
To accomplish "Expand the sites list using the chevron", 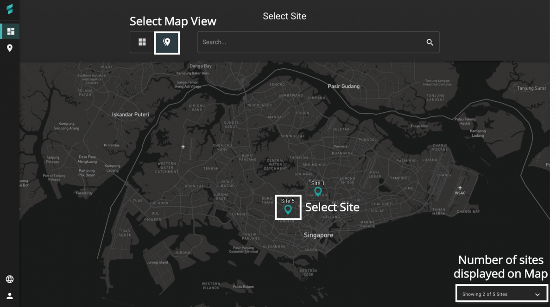I will 537,294.
